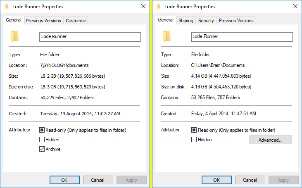This screenshot has height=188, width=302.
Task: Click the title bar folder icon in the right dialog
Action: (159, 6)
